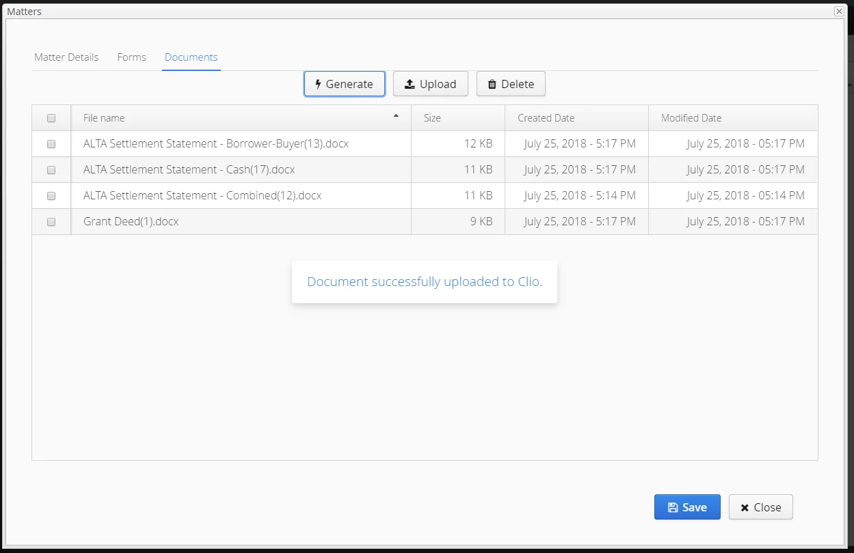
Task: Check the checkbox for Grant Deed(1).docx
Action: (x=51, y=221)
